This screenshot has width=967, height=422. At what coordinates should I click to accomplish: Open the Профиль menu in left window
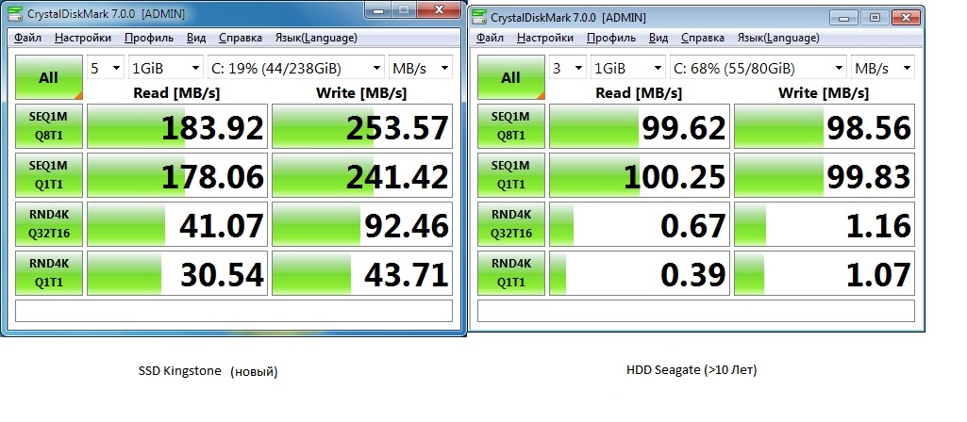click(149, 38)
